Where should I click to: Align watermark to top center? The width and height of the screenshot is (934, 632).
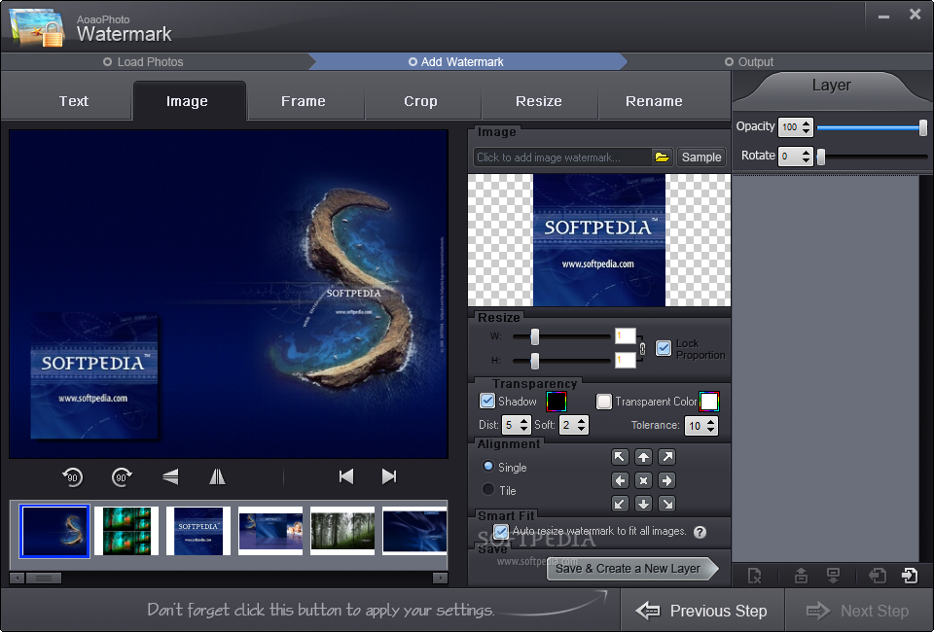643,456
